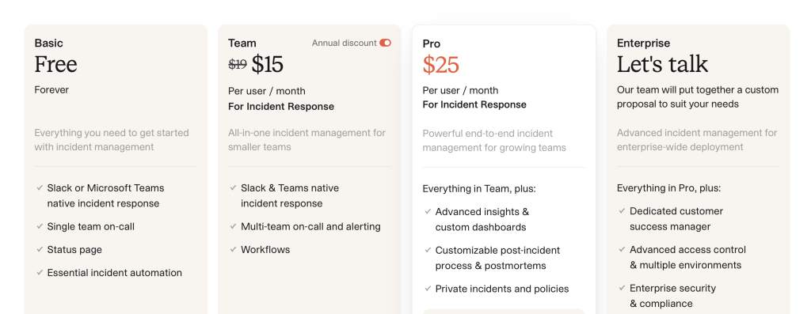
Task: Click the Essential incident automation text
Action: coord(114,273)
